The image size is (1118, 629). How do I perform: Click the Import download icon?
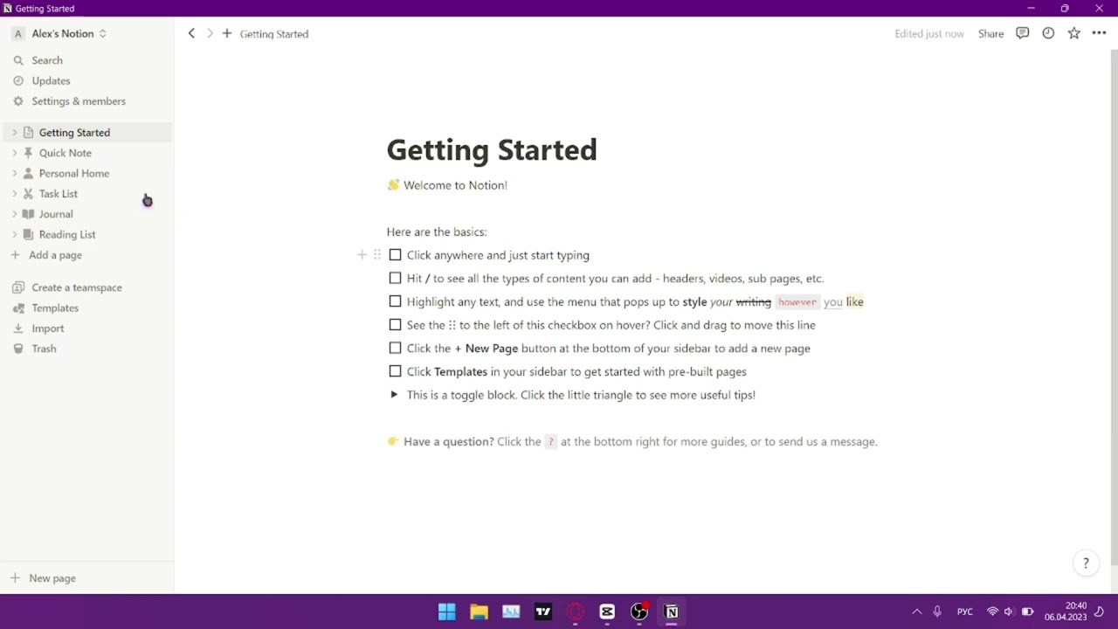(x=17, y=328)
